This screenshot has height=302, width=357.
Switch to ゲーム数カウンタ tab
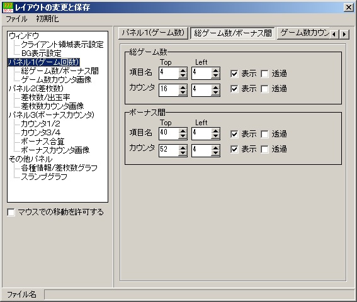(303, 33)
